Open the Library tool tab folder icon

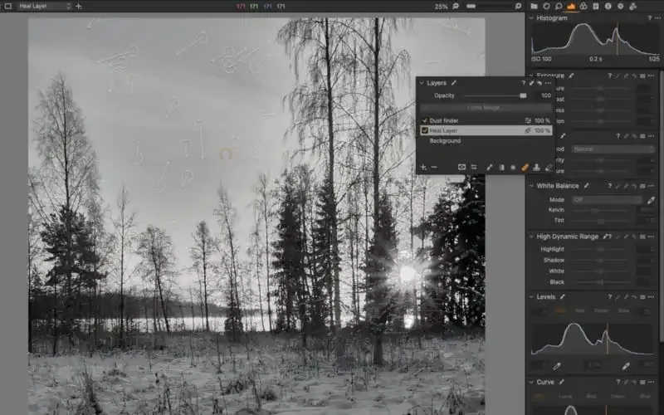pos(534,6)
